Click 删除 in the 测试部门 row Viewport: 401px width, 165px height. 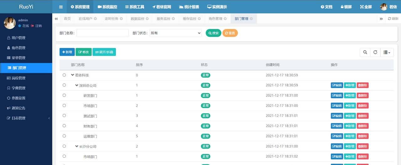pyautogui.click(x=363, y=116)
